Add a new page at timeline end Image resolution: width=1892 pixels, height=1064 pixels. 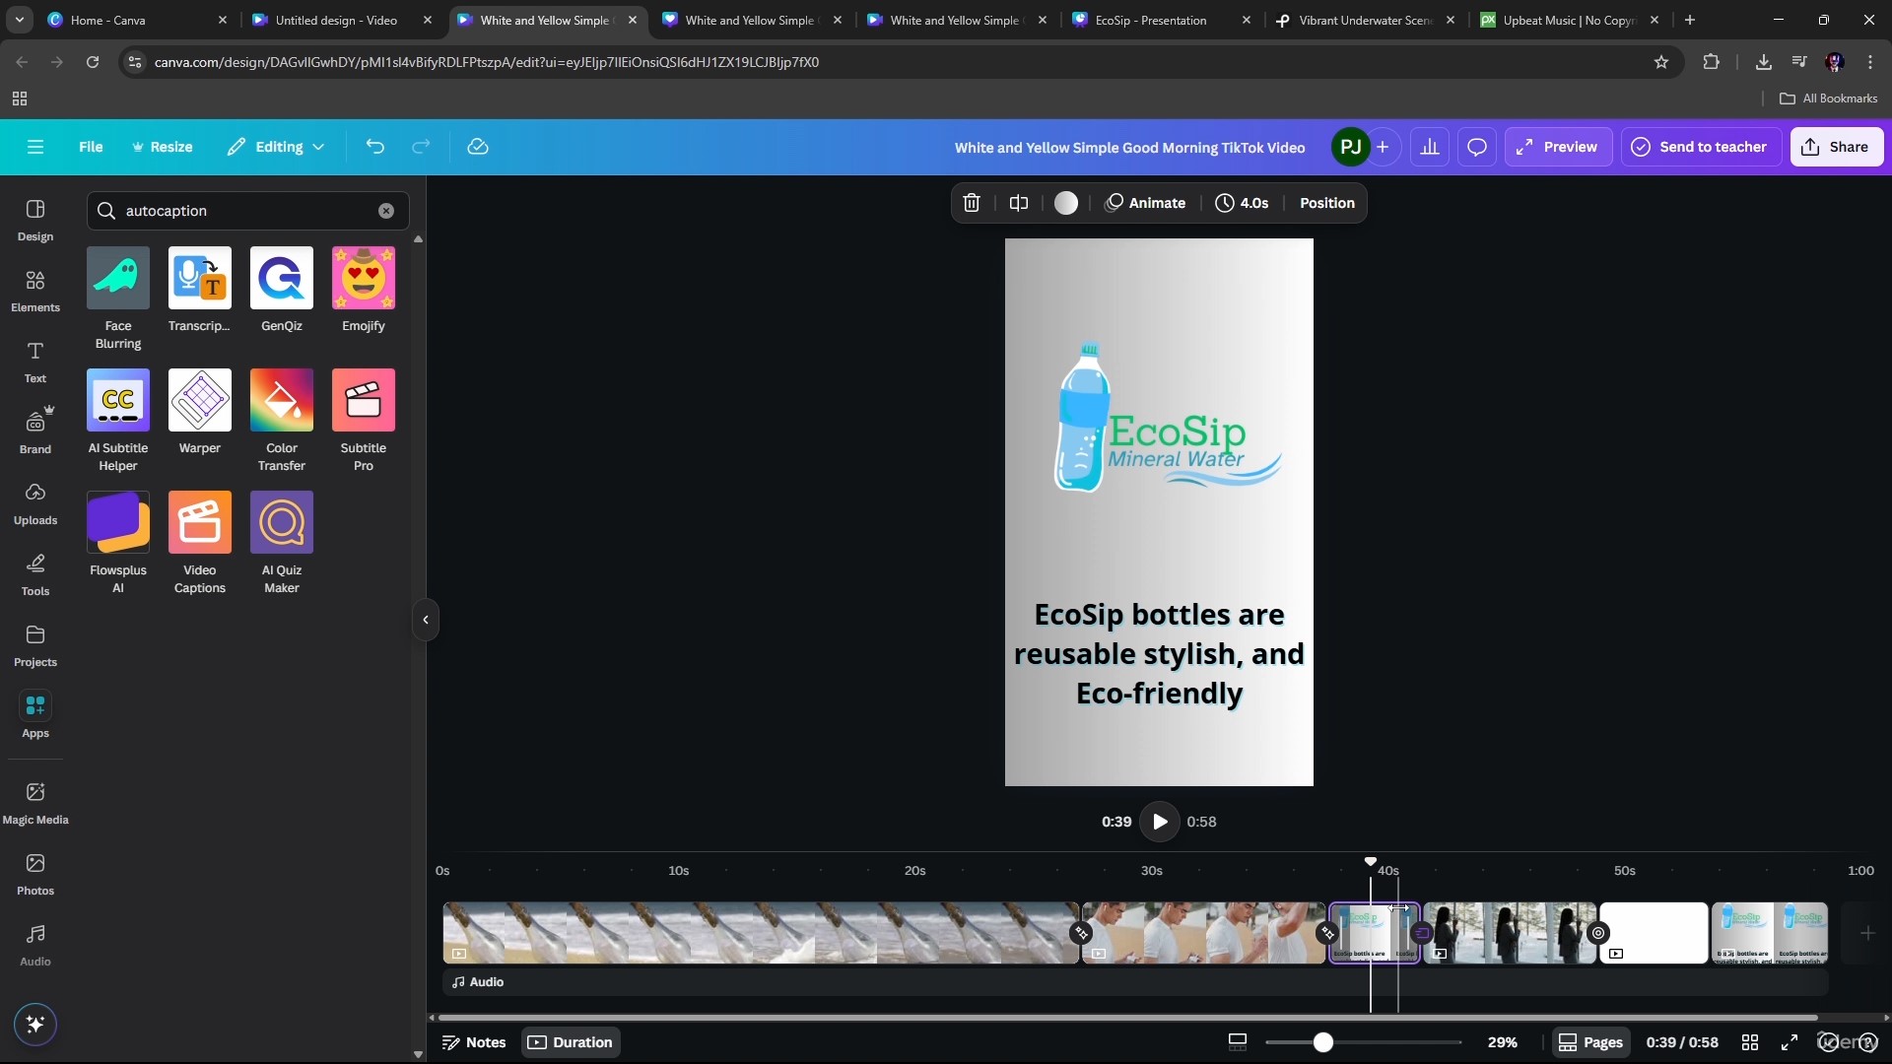(x=1866, y=933)
